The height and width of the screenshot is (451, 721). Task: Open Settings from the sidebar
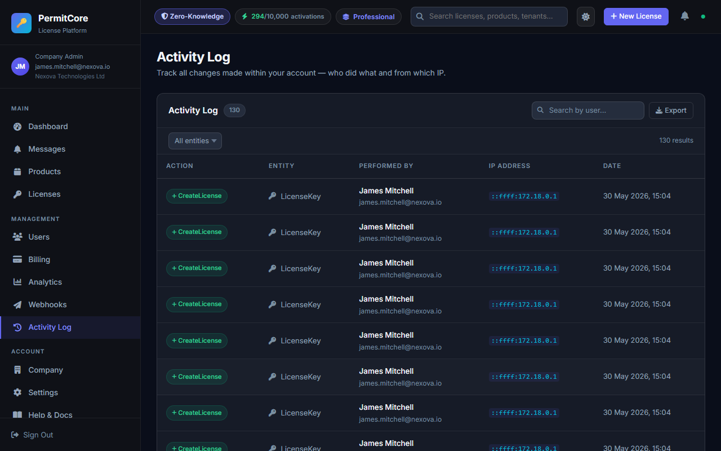click(70, 392)
